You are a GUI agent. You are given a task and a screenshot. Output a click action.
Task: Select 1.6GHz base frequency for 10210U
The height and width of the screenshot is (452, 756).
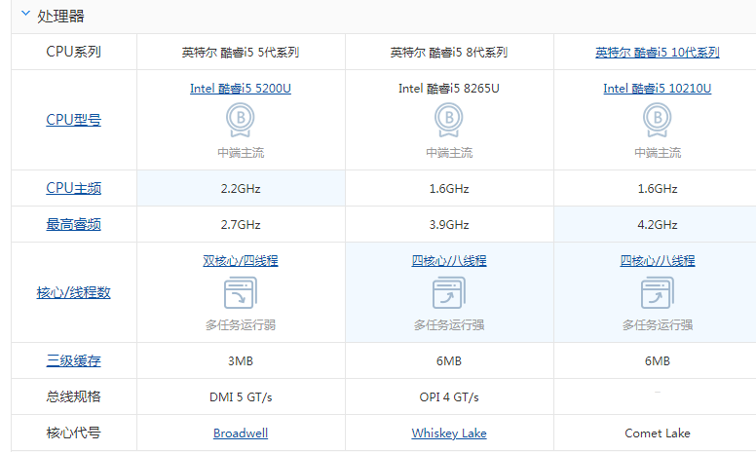pos(658,188)
